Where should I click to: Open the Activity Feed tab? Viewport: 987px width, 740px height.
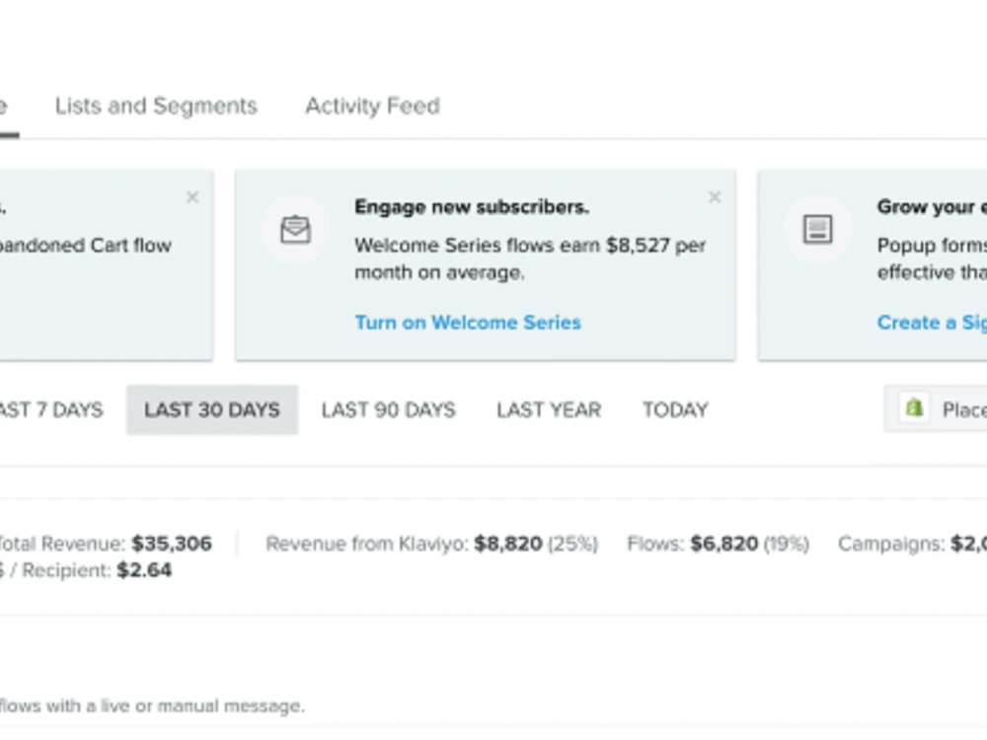(372, 107)
